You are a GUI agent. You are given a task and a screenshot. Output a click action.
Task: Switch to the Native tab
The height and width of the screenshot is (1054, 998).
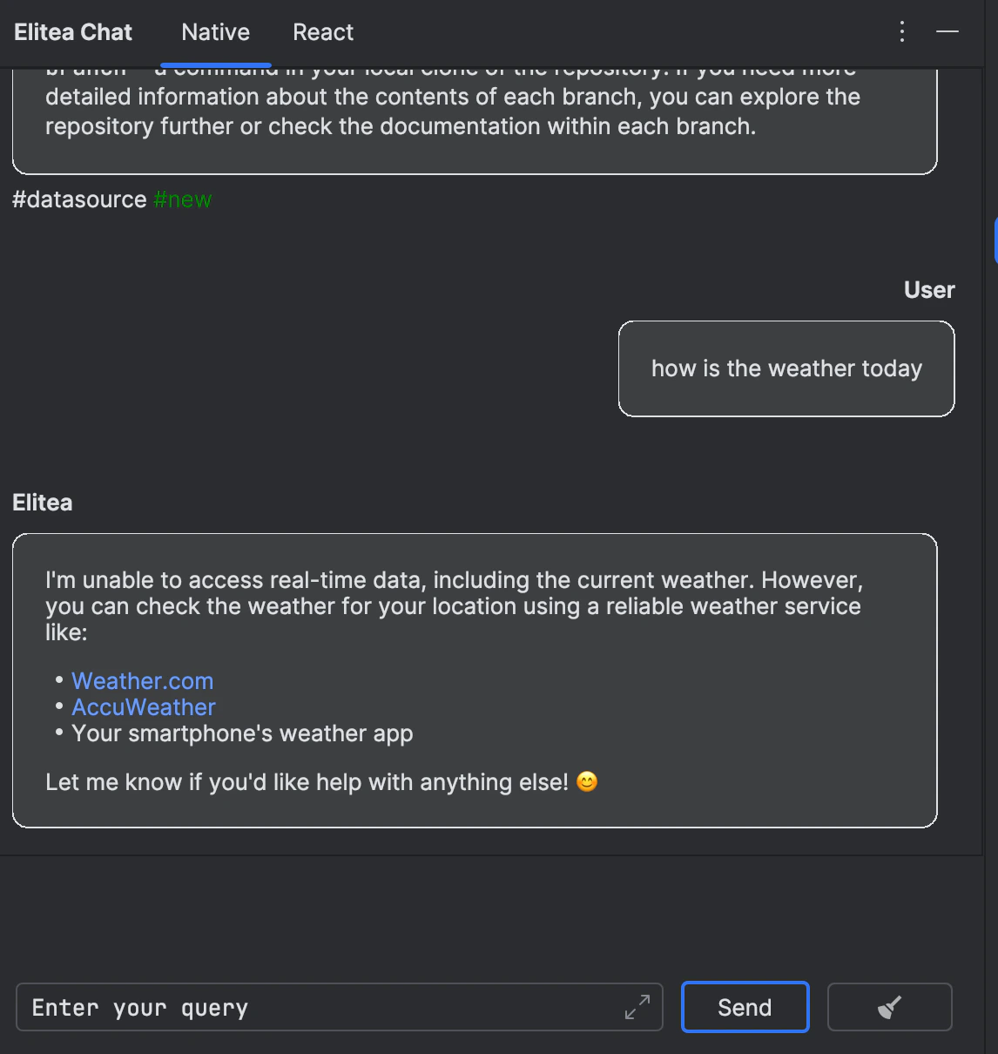[216, 32]
